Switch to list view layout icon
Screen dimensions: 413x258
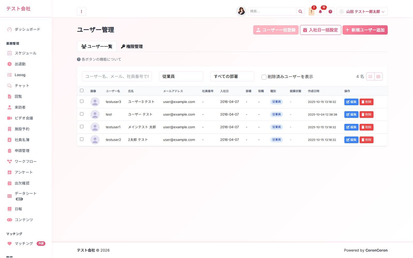coord(370,77)
